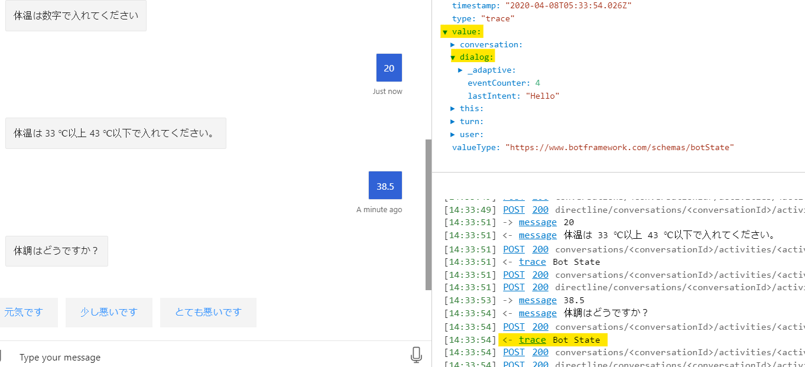Open the message link for log entry 38.5
This screenshot has width=805, height=367.
coord(538,300)
